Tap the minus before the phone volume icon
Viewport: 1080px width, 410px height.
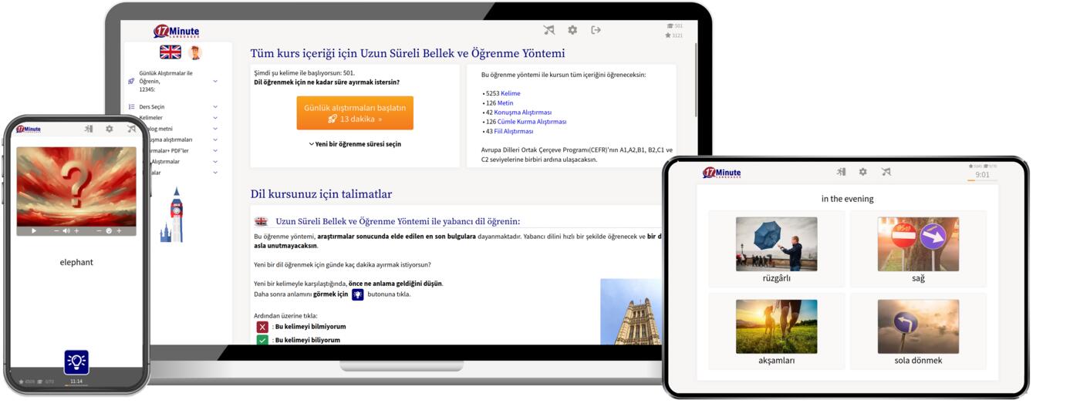pos(56,231)
